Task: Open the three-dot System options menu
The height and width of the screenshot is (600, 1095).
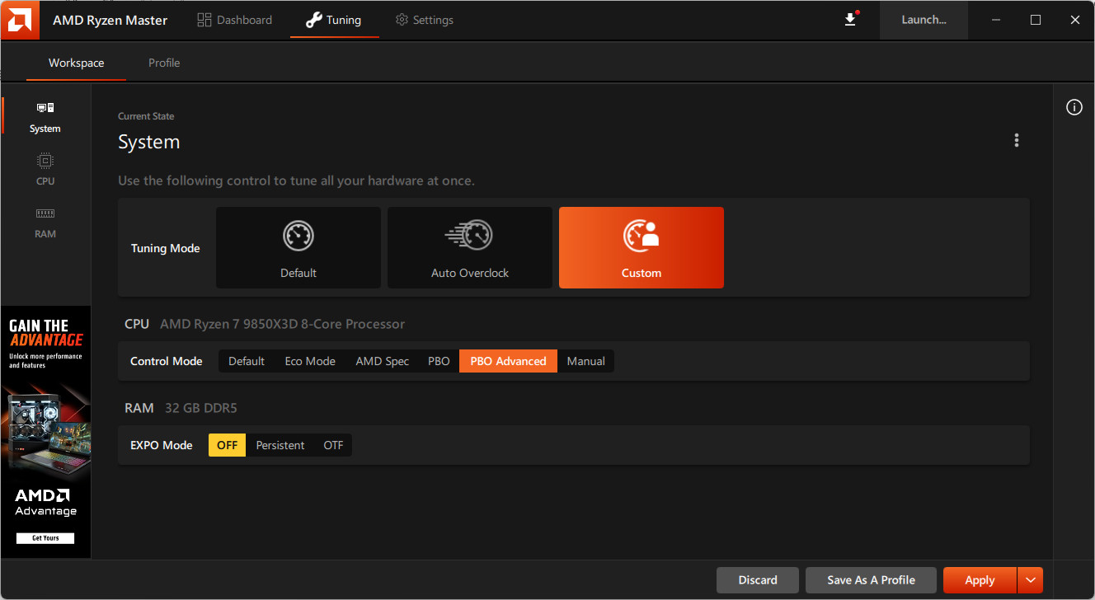Action: (x=1017, y=141)
